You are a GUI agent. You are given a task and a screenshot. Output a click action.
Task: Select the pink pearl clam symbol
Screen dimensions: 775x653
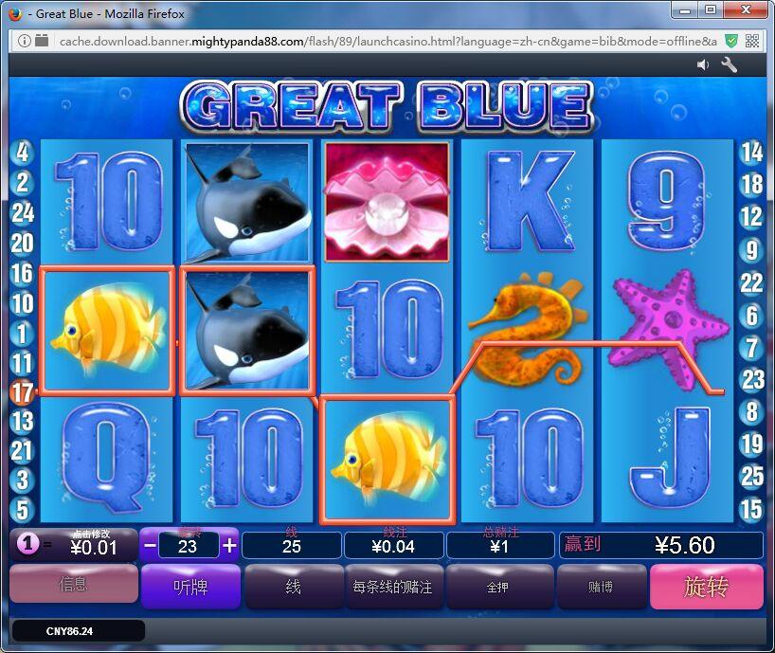(x=387, y=202)
